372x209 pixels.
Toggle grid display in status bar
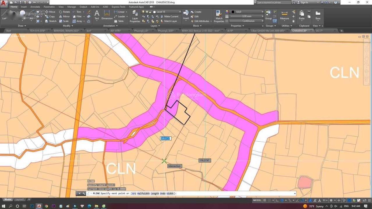[265, 200]
